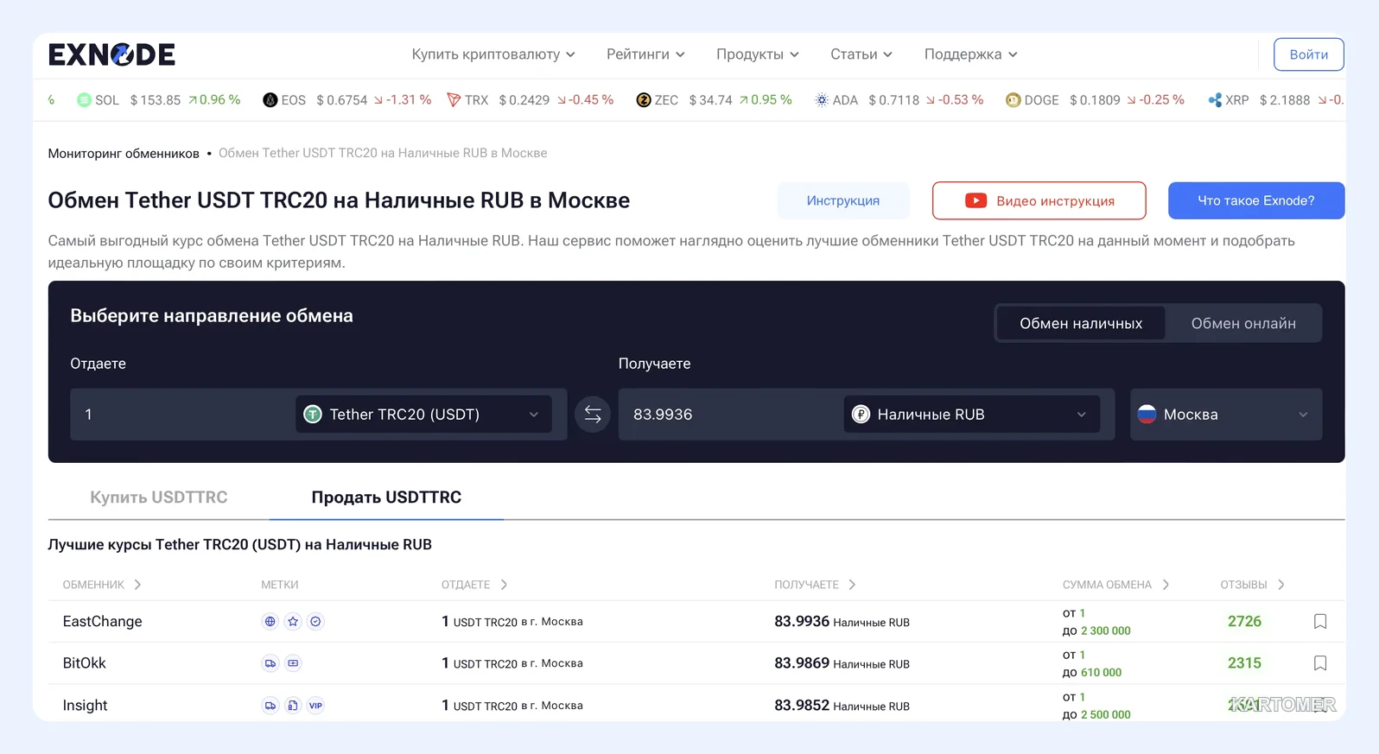Open the Tether TRC20 (USDT) currency dropdown
Viewport: 1379px width, 754px height.
(423, 415)
